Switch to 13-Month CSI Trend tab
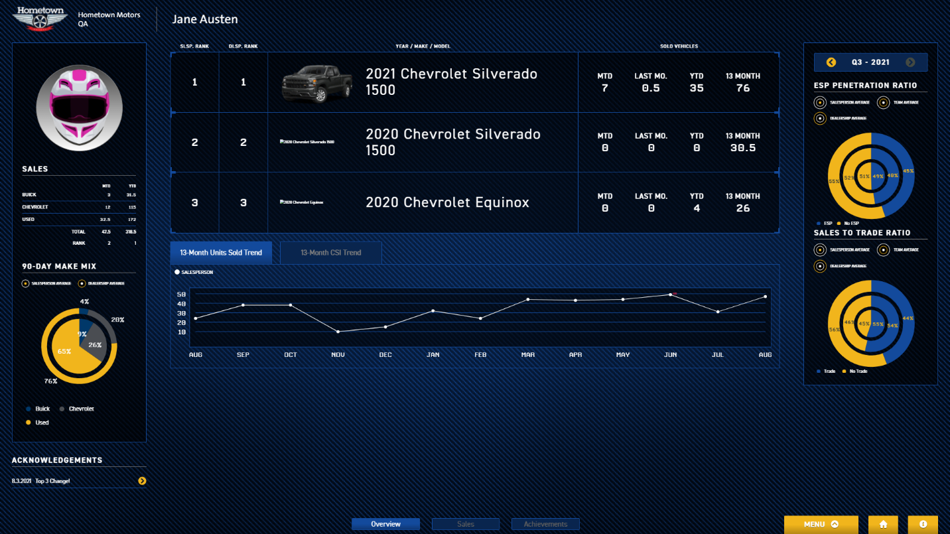This screenshot has width=950, height=534. point(331,253)
